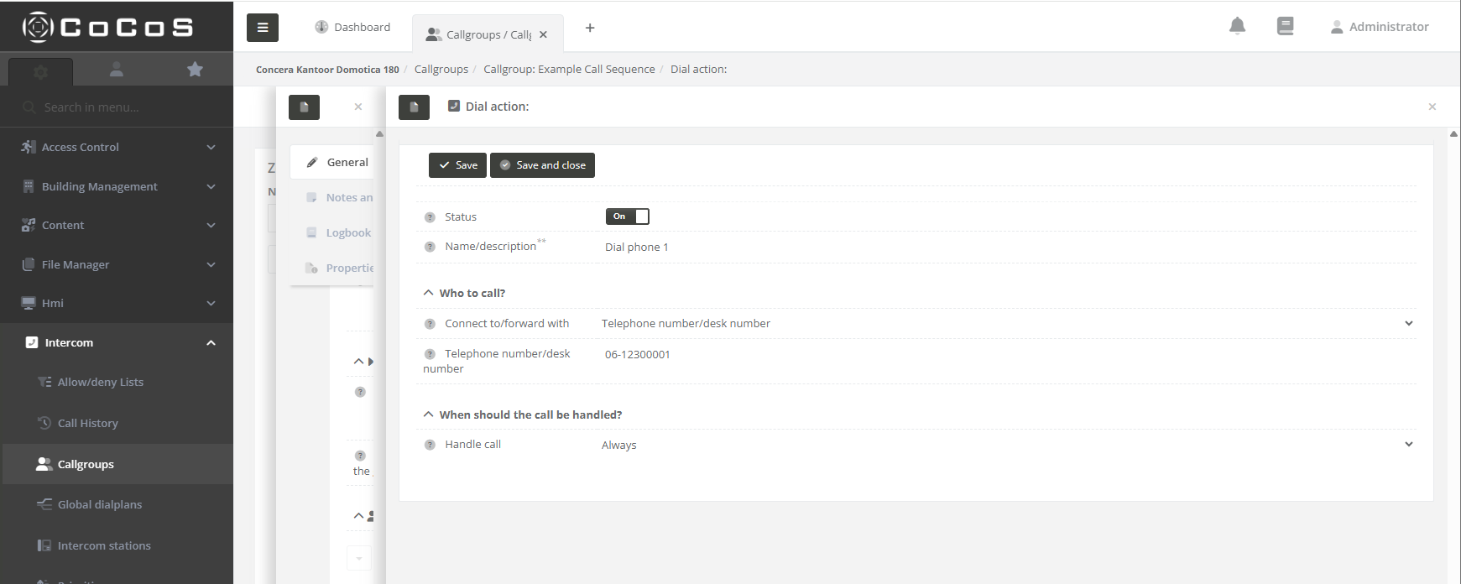Click the help icon beside Status
The height and width of the screenshot is (584, 1461).
pyautogui.click(x=430, y=217)
